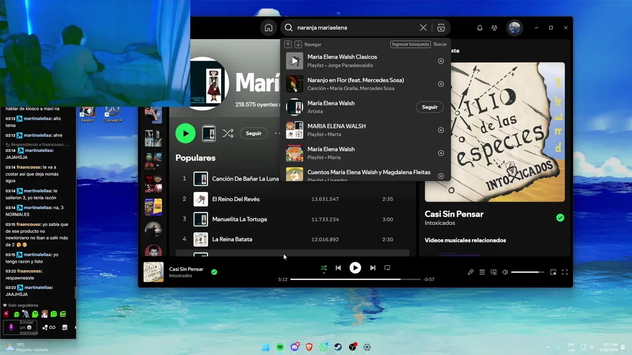
Task: Open Steam from taskbar
Action: [x=338, y=347]
